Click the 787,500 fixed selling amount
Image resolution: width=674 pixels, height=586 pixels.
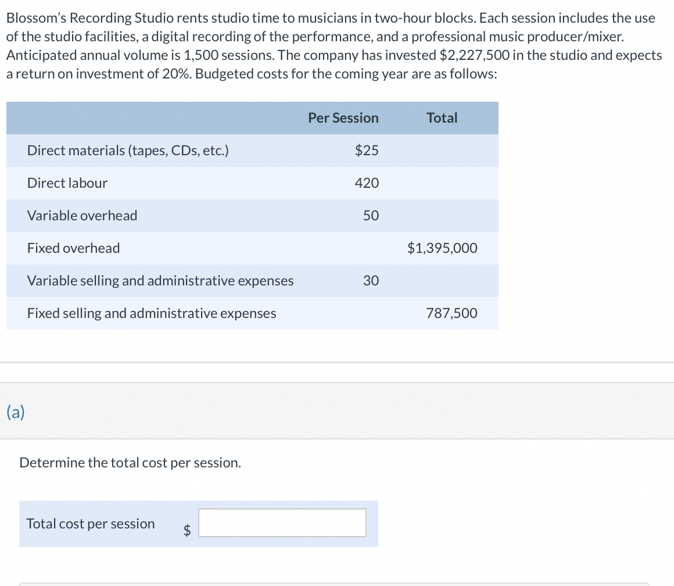coord(451,313)
